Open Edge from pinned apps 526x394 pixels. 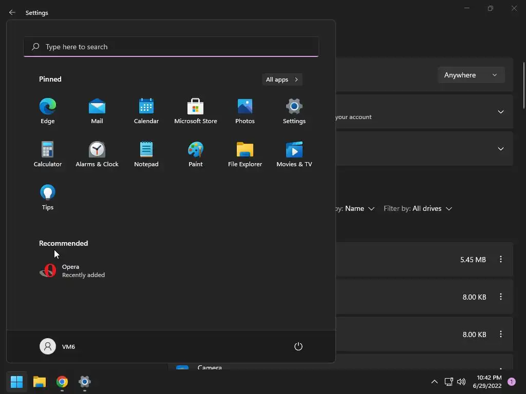coord(48,111)
